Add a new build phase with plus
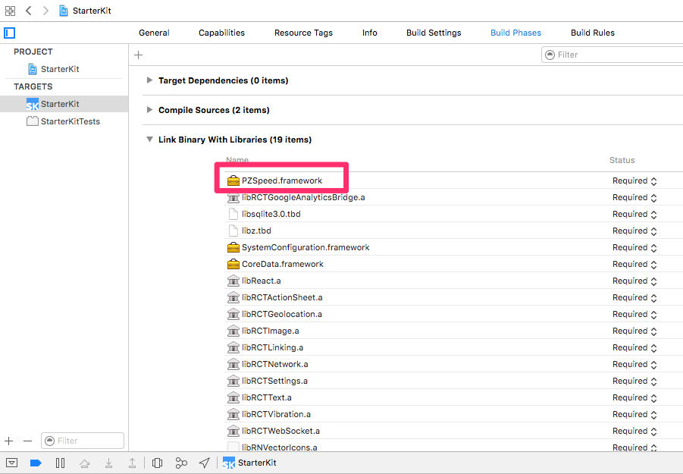 point(139,55)
